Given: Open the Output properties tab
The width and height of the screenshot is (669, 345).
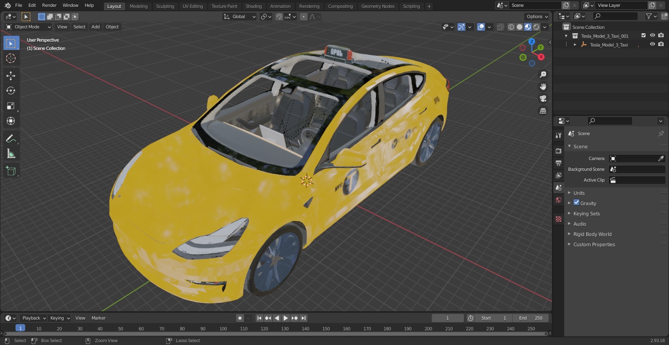Looking at the screenshot, I should pyautogui.click(x=558, y=163).
